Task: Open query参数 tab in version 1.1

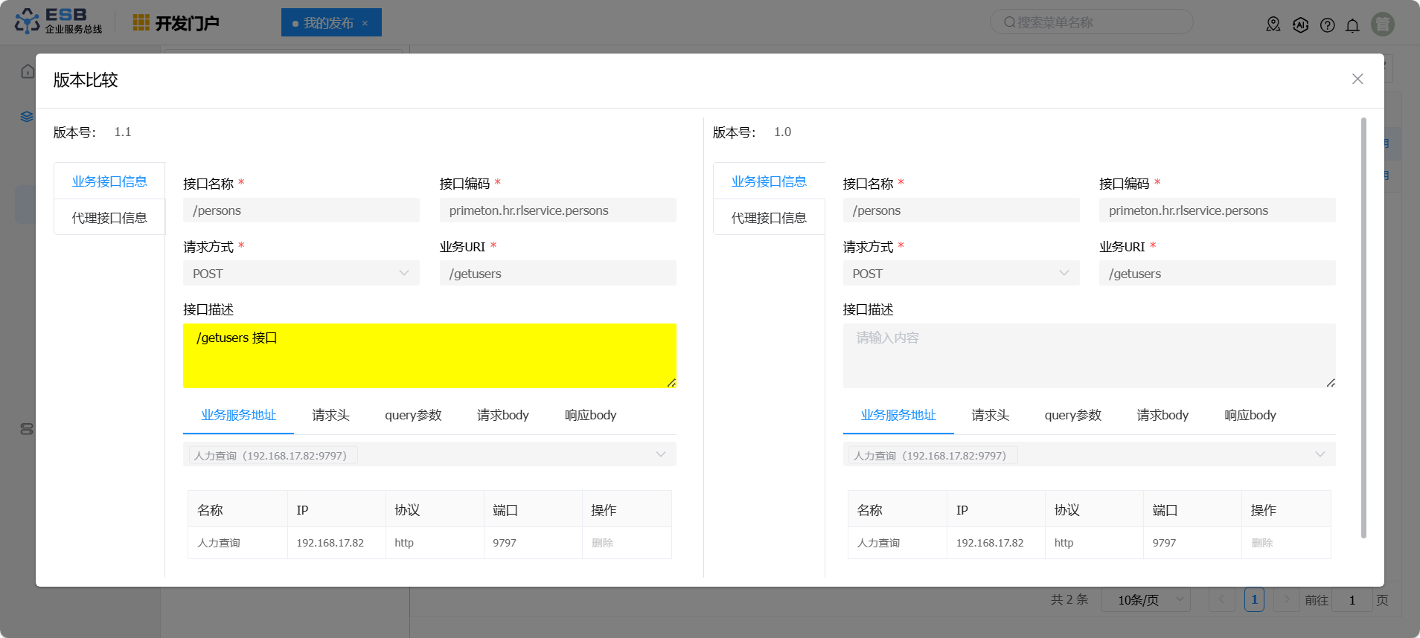Action: click(413, 415)
